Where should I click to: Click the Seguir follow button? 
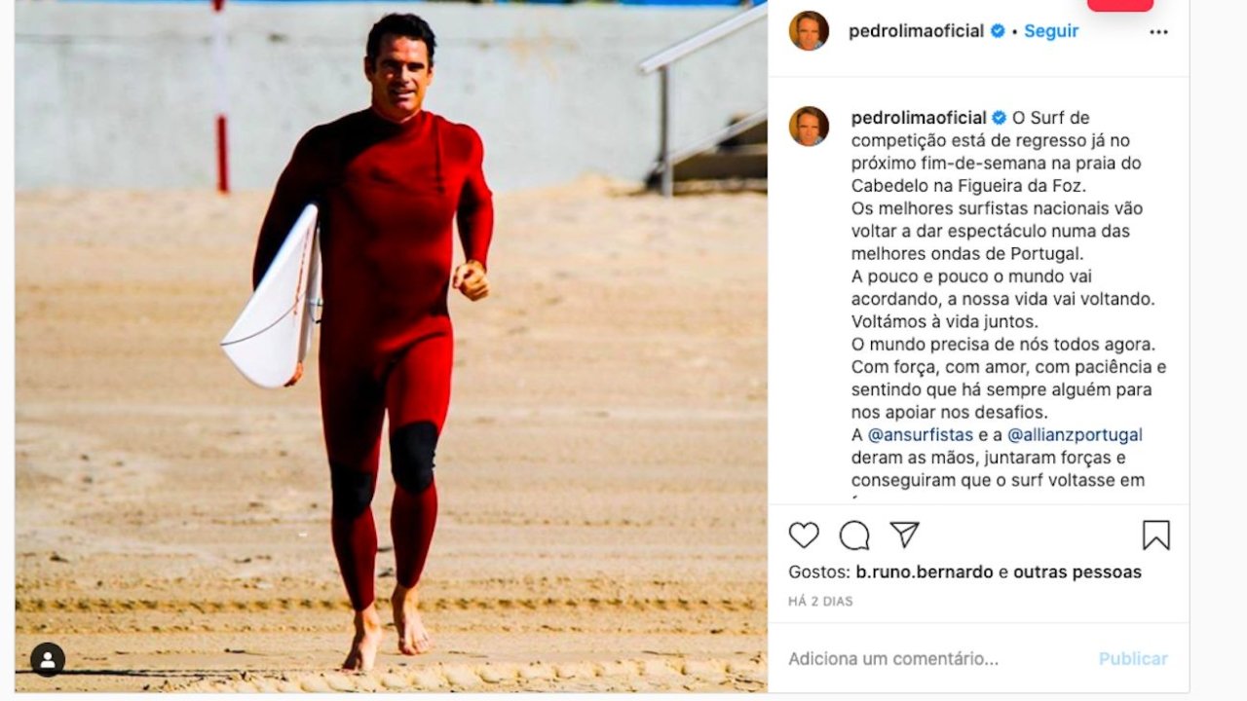coord(1051,31)
